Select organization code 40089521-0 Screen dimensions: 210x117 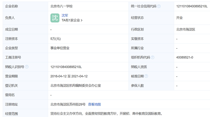(185, 57)
